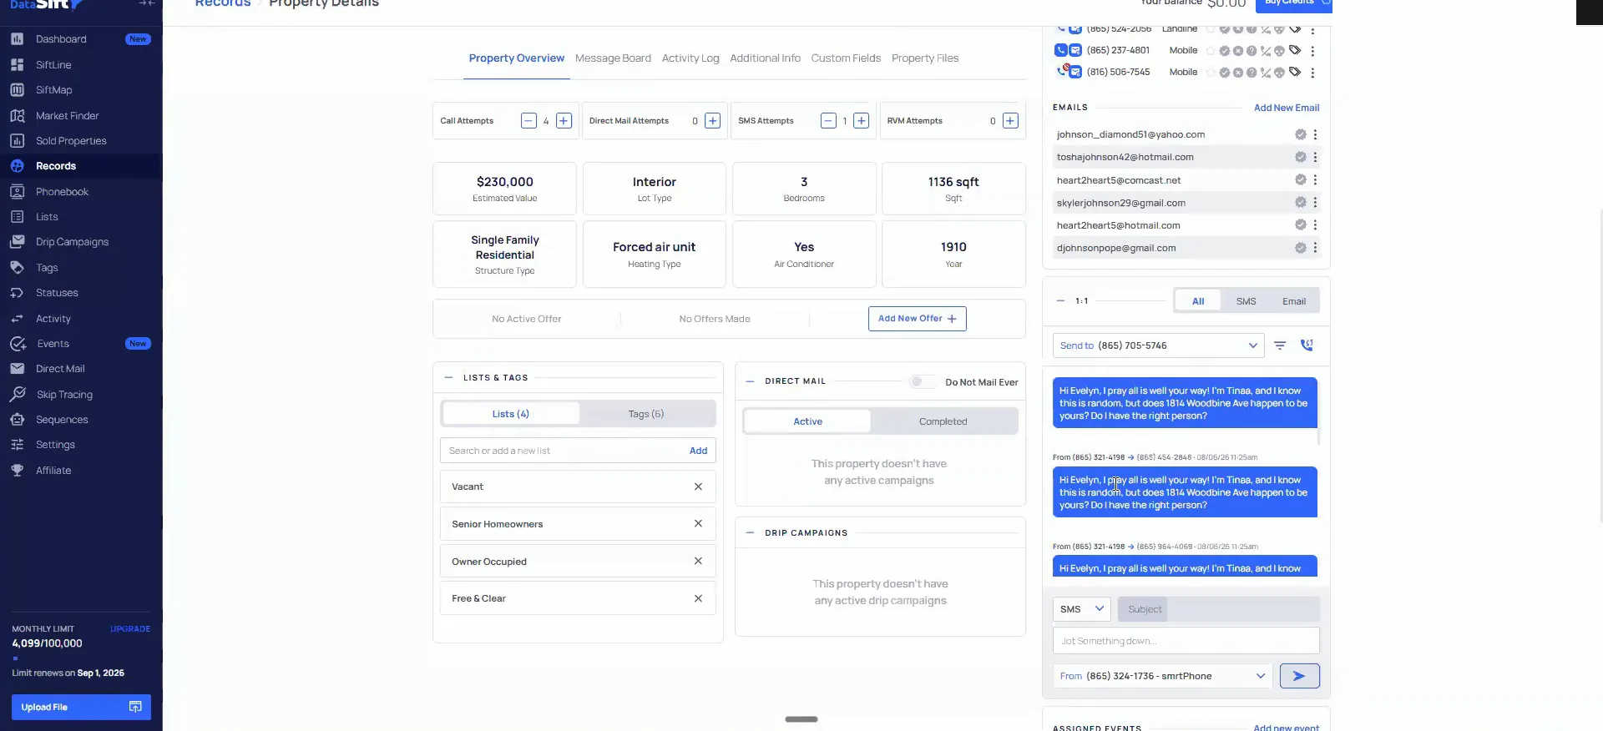Collapse the Drip Campaigns section
The height and width of the screenshot is (731, 1603).
[x=750, y=533]
